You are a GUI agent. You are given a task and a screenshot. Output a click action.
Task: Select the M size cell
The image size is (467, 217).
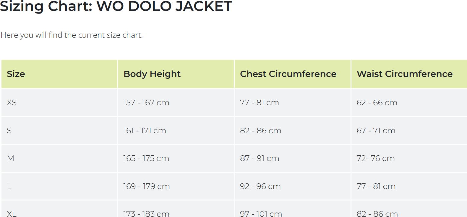click(11, 158)
